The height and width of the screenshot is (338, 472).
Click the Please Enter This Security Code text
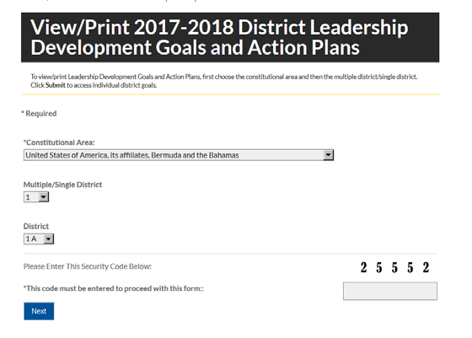tap(88, 266)
